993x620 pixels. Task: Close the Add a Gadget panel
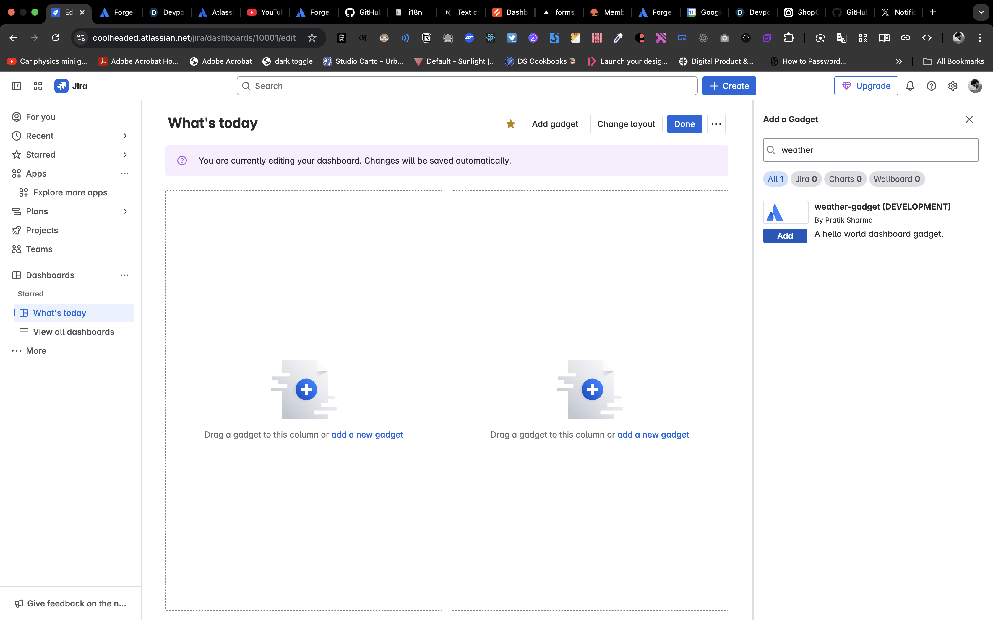[x=969, y=119]
